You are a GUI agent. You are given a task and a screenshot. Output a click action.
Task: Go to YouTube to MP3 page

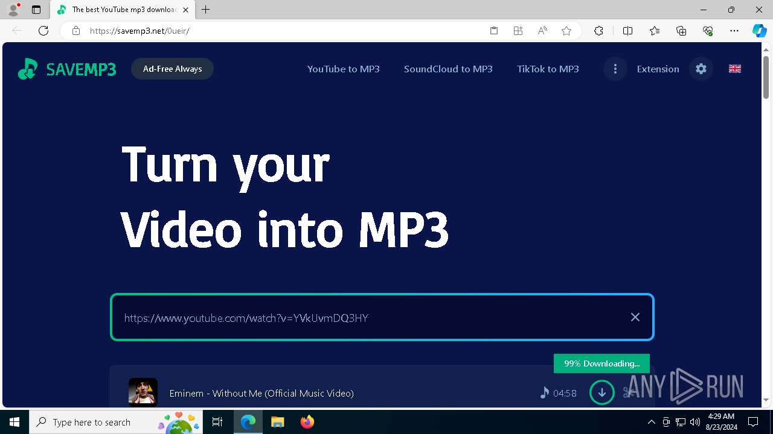[x=343, y=69]
